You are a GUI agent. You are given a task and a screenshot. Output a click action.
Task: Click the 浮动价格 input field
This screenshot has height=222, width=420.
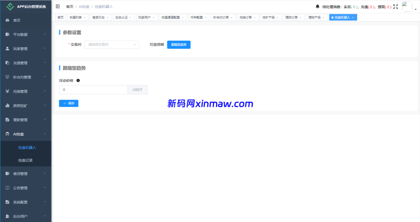pos(93,90)
